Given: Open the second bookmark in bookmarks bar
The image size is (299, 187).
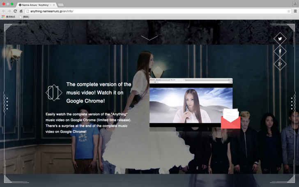Looking at the screenshot, I should click(x=24, y=17).
